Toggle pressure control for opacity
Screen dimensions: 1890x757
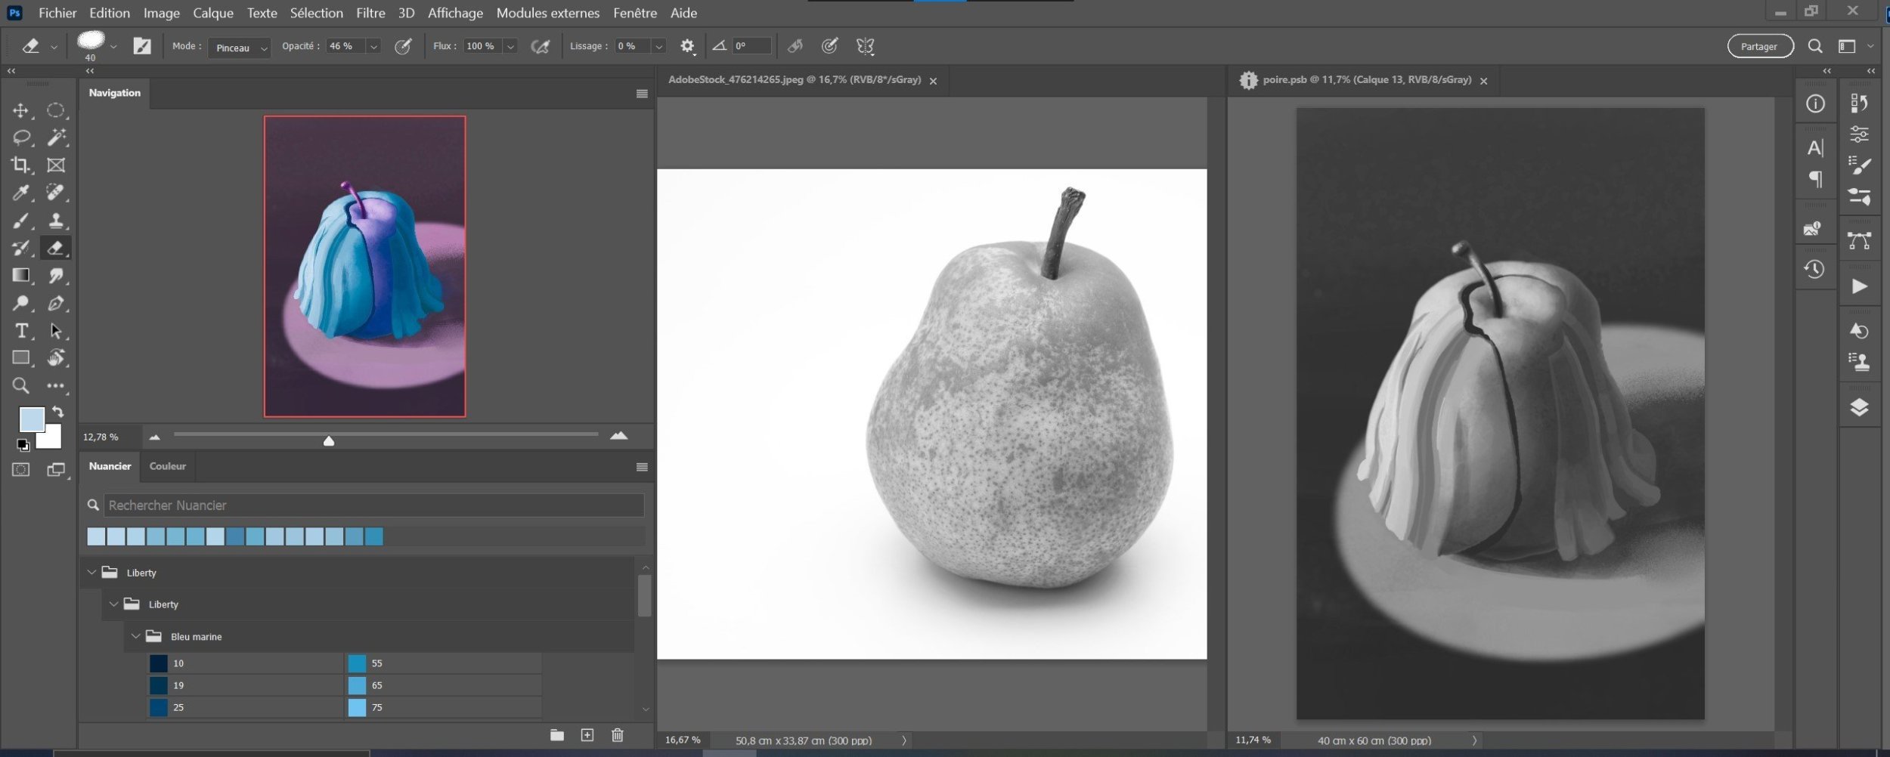coord(403,47)
